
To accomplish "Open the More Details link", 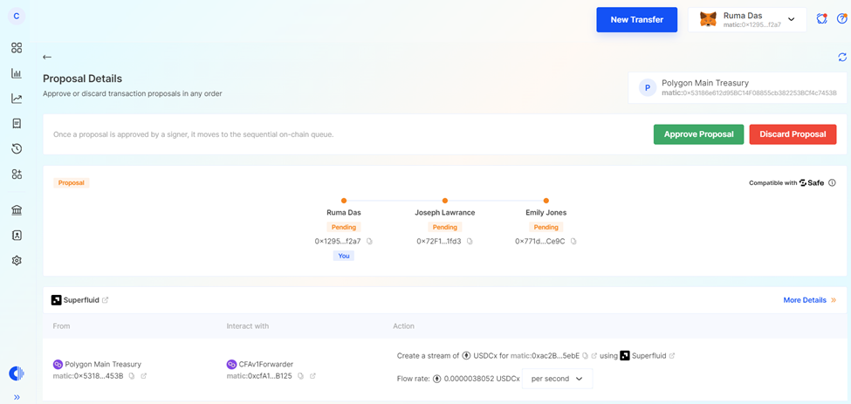I will (x=809, y=300).
